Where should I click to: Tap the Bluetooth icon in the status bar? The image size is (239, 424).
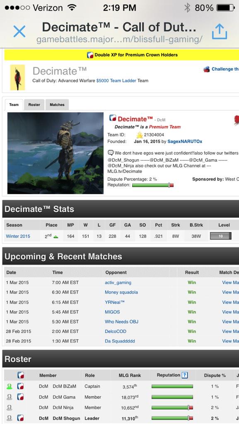tap(187, 8)
